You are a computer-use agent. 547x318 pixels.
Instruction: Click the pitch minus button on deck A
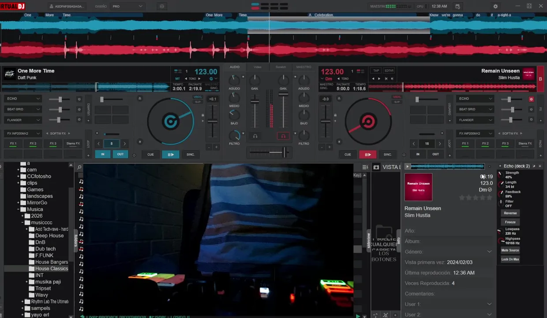coord(209,147)
